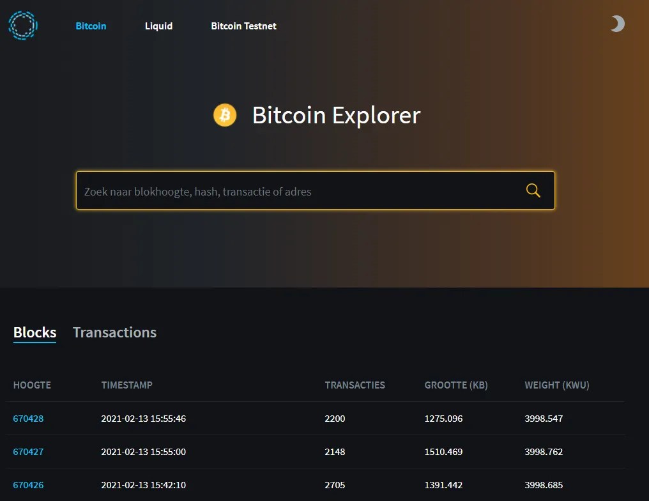The height and width of the screenshot is (501, 649).
Task: Open the Bitcoin Testnet explorer
Action: [x=243, y=26]
